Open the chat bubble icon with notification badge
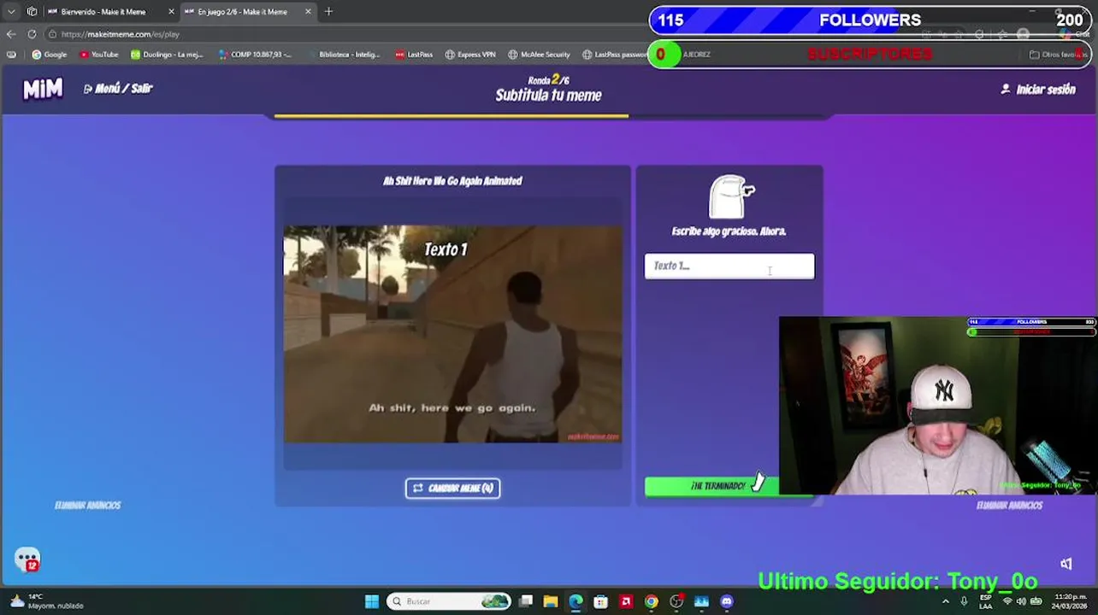The height and width of the screenshot is (615, 1098). (x=27, y=559)
